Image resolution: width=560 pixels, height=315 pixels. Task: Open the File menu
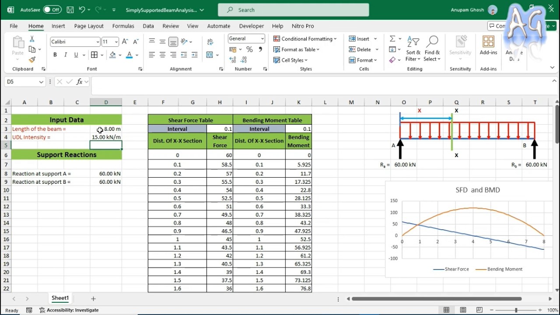14,26
